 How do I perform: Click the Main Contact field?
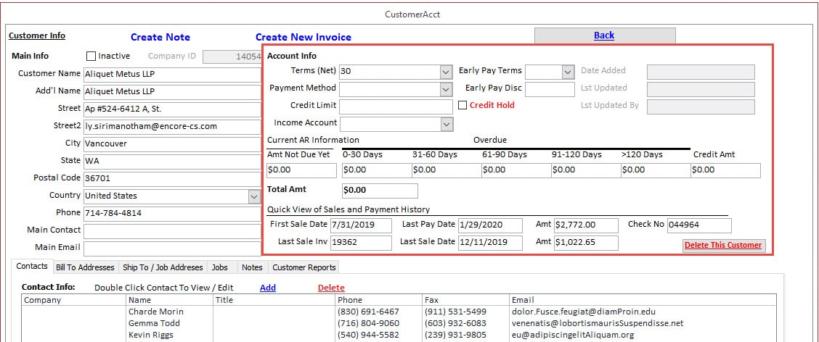pos(172,231)
